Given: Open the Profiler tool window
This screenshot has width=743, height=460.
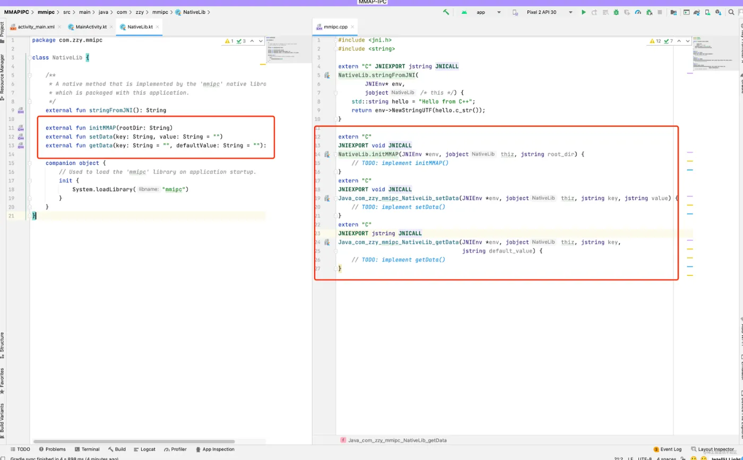Looking at the screenshot, I should [175, 449].
